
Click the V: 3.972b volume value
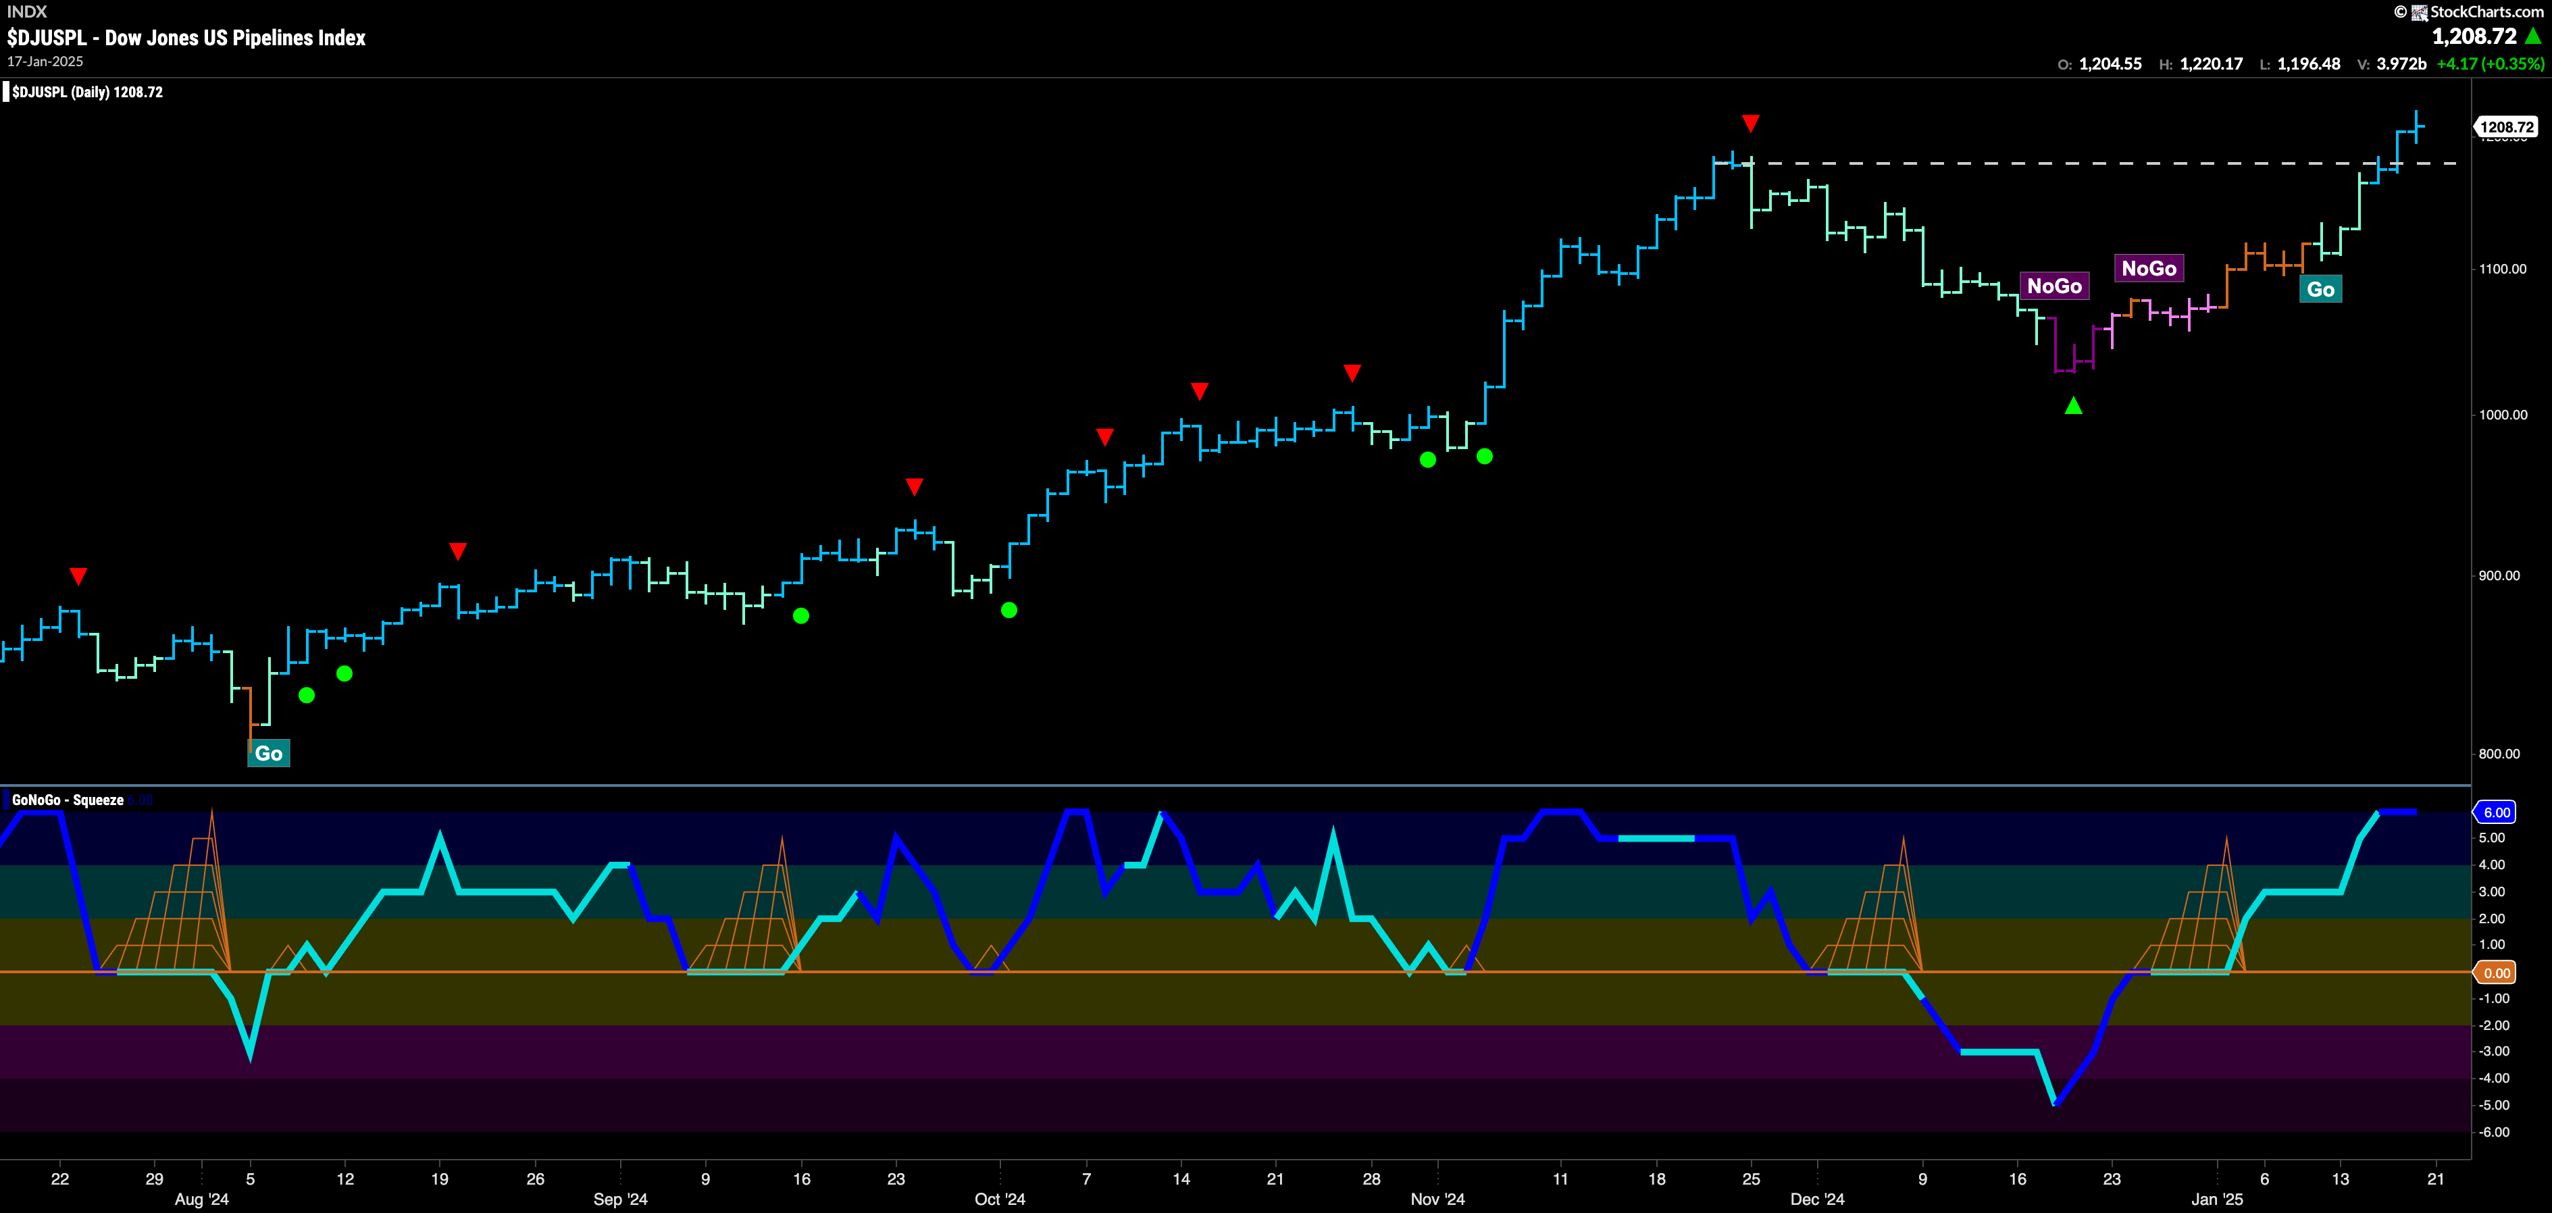(x=2391, y=64)
